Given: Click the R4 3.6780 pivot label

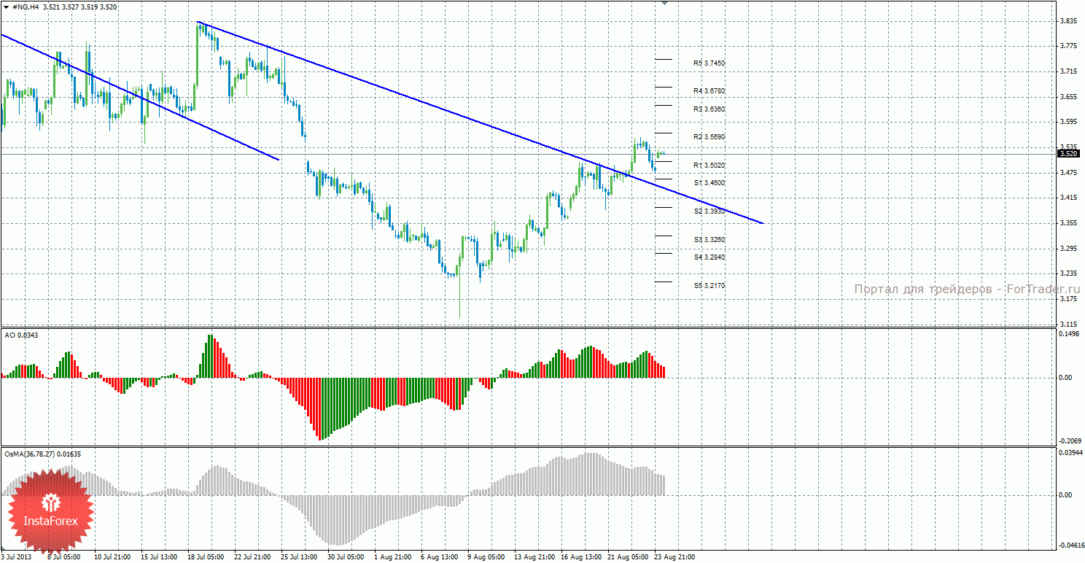Looking at the screenshot, I should click(x=709, y=91).
